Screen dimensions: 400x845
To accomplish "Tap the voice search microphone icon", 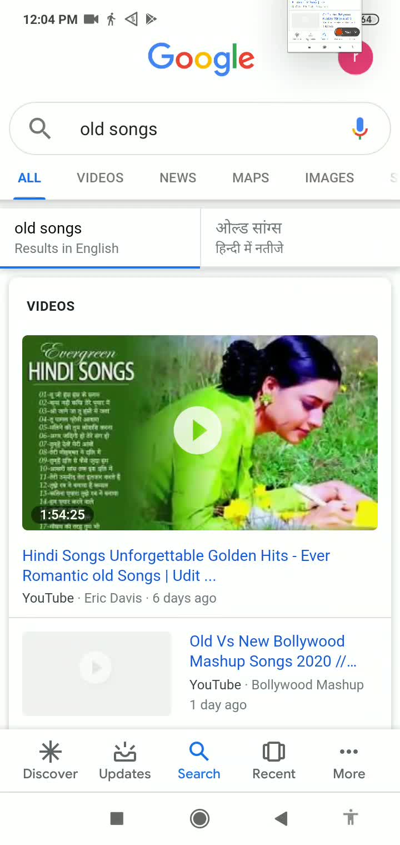I will coord(360,128).
